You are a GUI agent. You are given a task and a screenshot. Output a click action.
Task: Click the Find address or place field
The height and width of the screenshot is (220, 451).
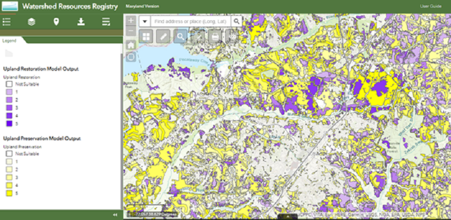[191, 21]
